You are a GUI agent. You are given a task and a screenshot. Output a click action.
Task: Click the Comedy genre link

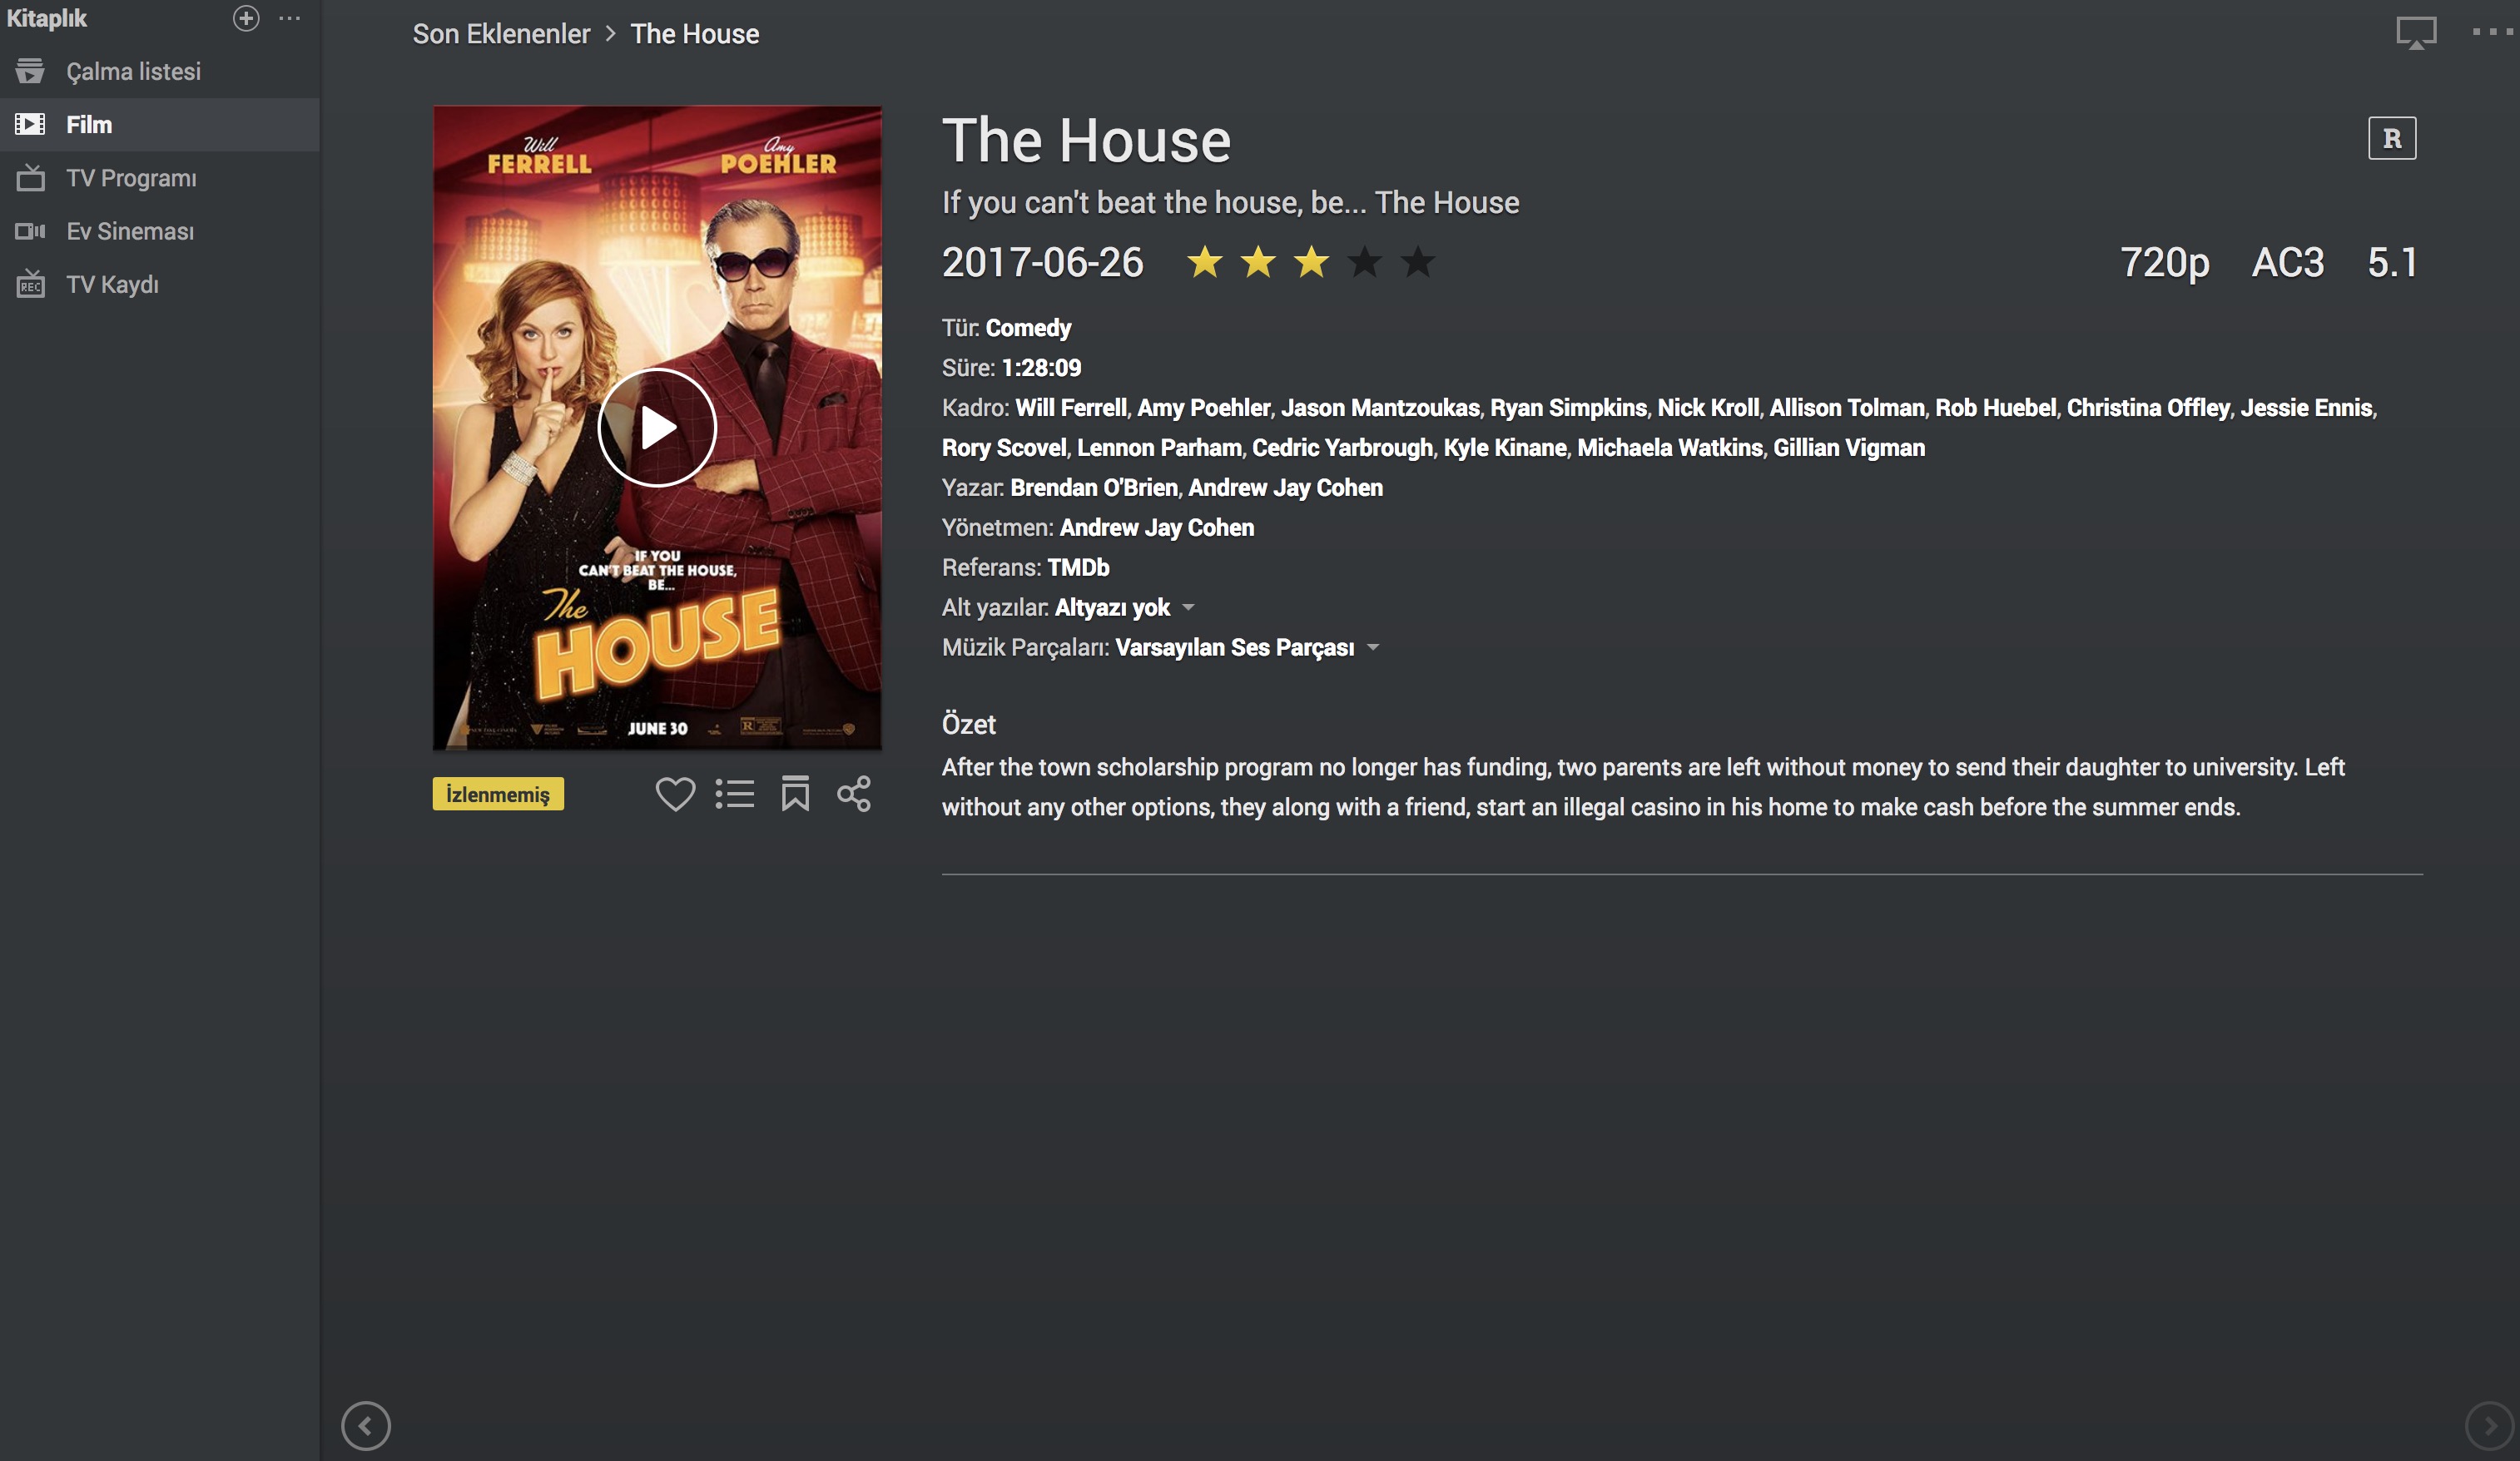click(x=1028, y=328)
